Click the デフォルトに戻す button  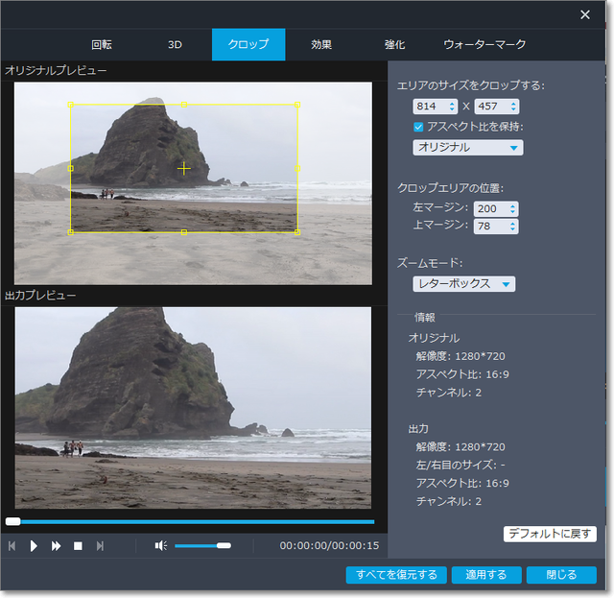point(550,534)
